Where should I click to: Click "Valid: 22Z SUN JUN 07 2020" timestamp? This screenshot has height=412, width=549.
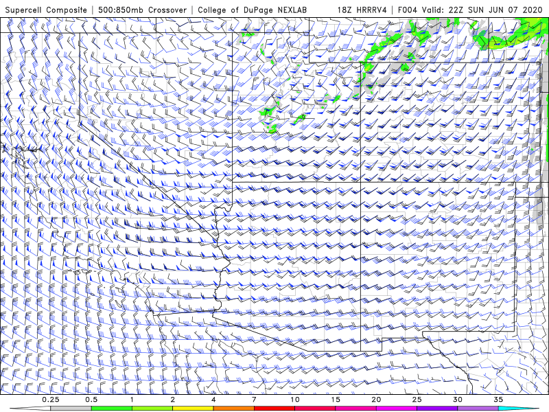pos(482,10)
